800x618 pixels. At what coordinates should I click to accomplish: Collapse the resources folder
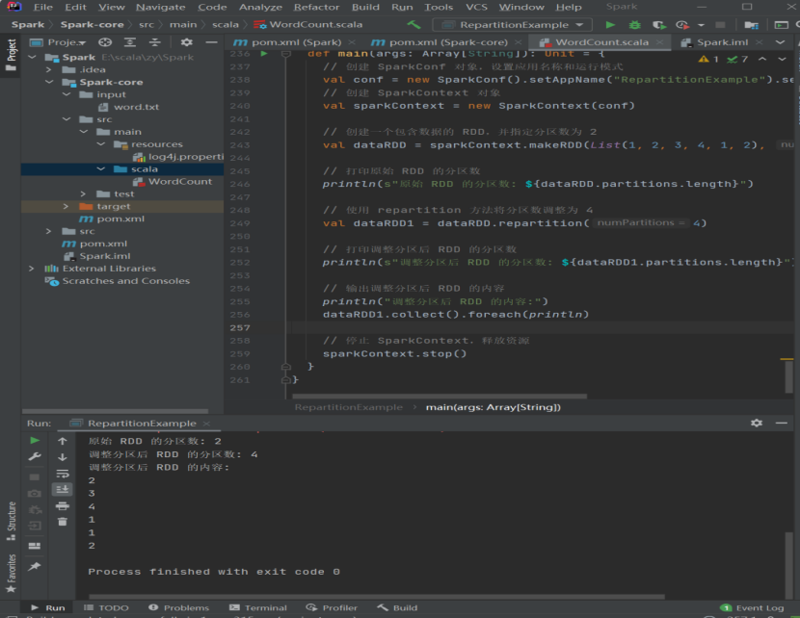click(101, 144)
